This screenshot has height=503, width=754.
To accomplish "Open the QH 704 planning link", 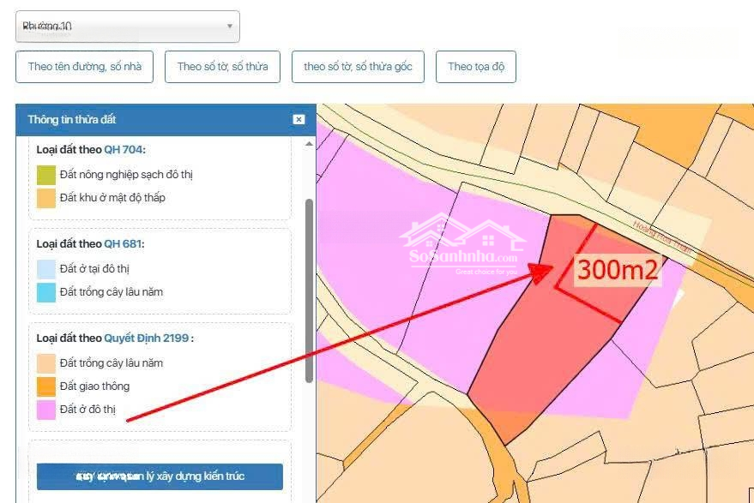I will [123, 150].
